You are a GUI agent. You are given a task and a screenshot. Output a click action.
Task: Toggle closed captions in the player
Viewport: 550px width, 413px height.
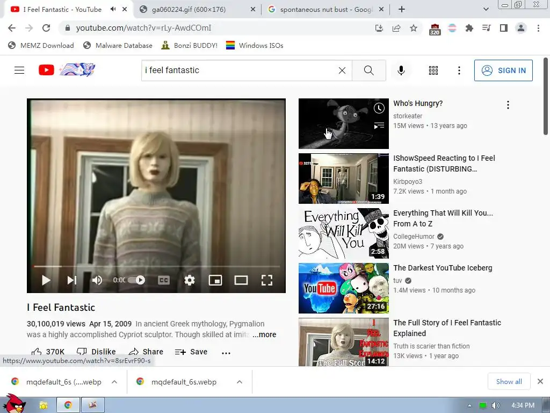[x=164, y=280]
